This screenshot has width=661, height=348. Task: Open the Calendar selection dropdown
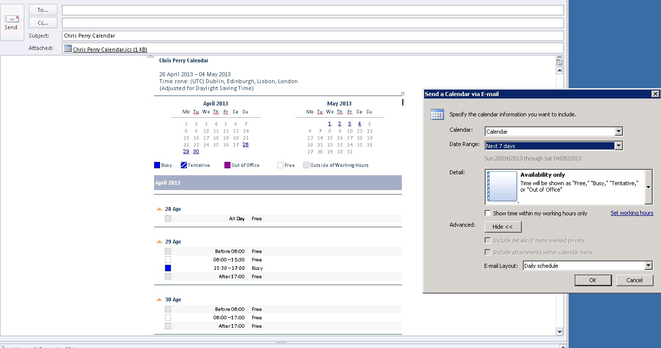pyautogui.click(x=618, y=132)
